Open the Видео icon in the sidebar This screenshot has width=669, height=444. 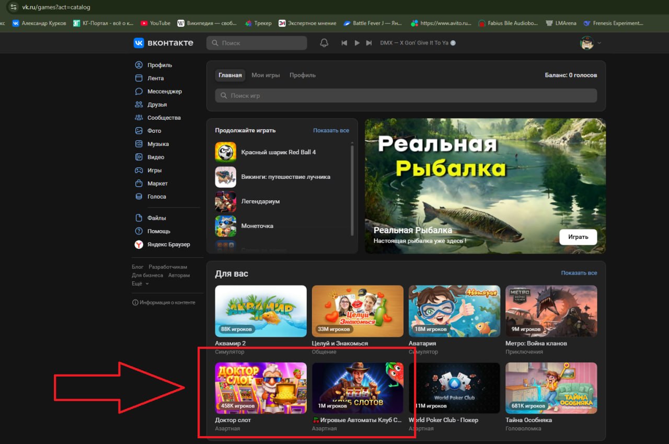pos(139,157)
